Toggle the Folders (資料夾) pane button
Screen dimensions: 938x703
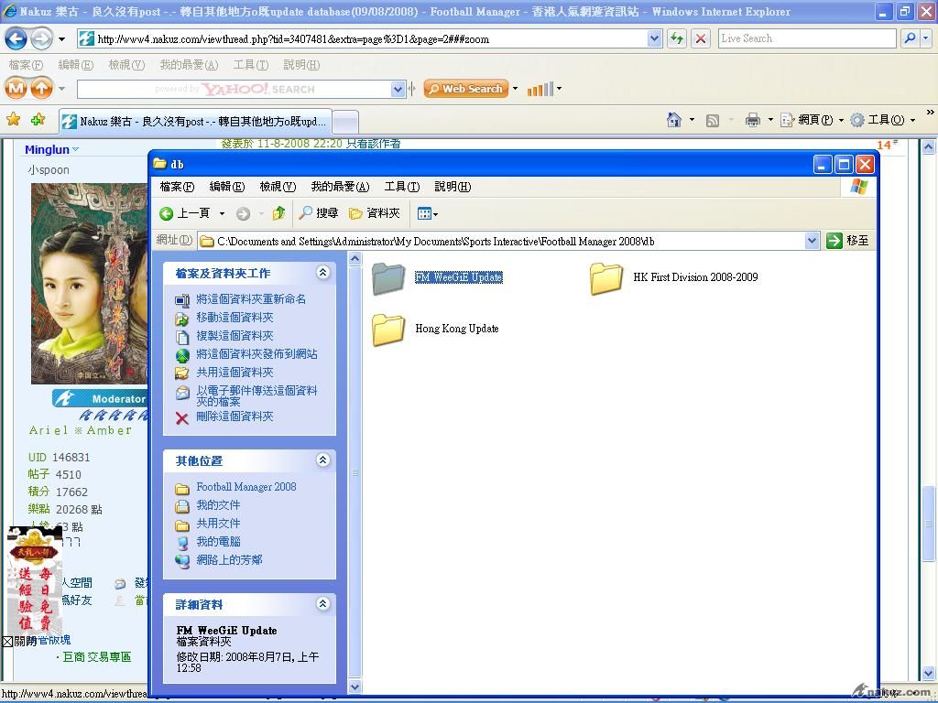375,213
